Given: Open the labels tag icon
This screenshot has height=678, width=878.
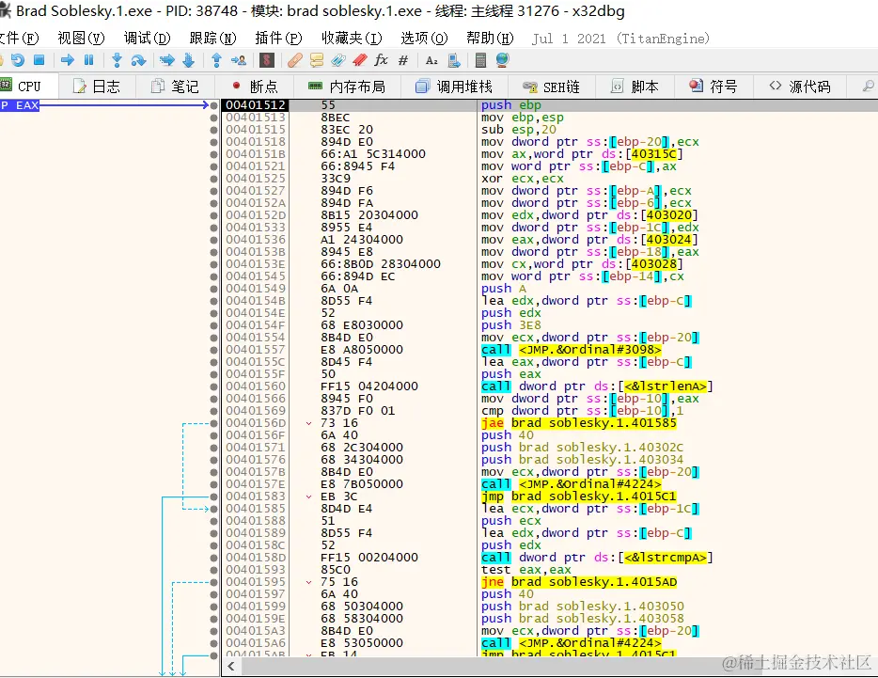Looking at the screenshot, I should coord(338,60).
